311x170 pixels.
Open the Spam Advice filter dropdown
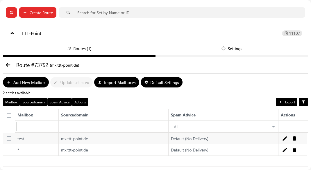224,127
